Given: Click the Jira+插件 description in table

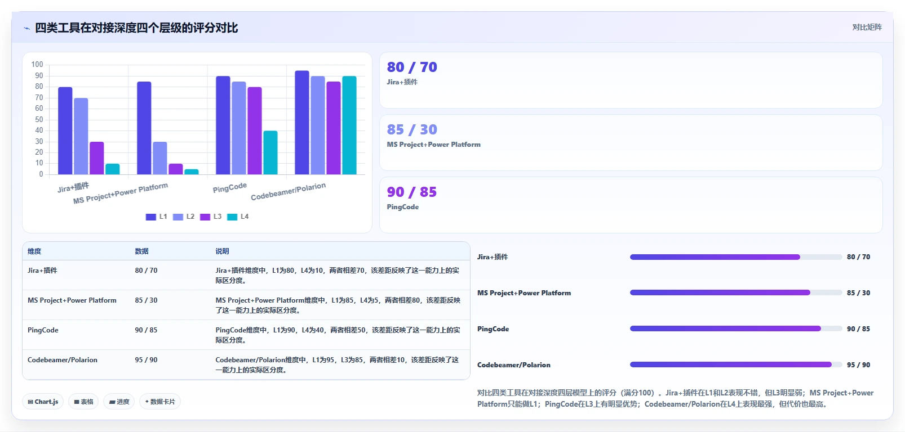Looking at the screenshot, I should point(338,276).
